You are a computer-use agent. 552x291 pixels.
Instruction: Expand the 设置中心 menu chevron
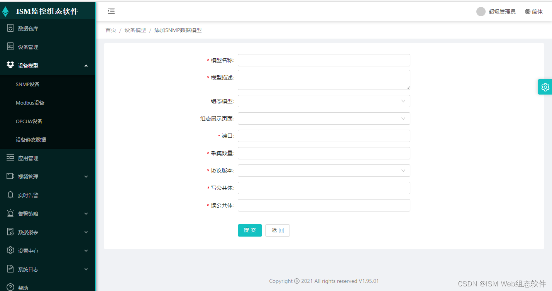86,251
